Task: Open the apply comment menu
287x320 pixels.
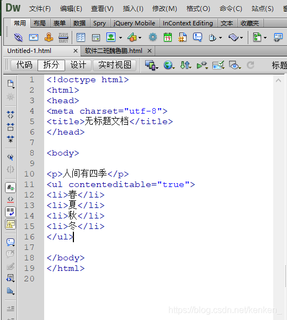Action: coord(10,242)
